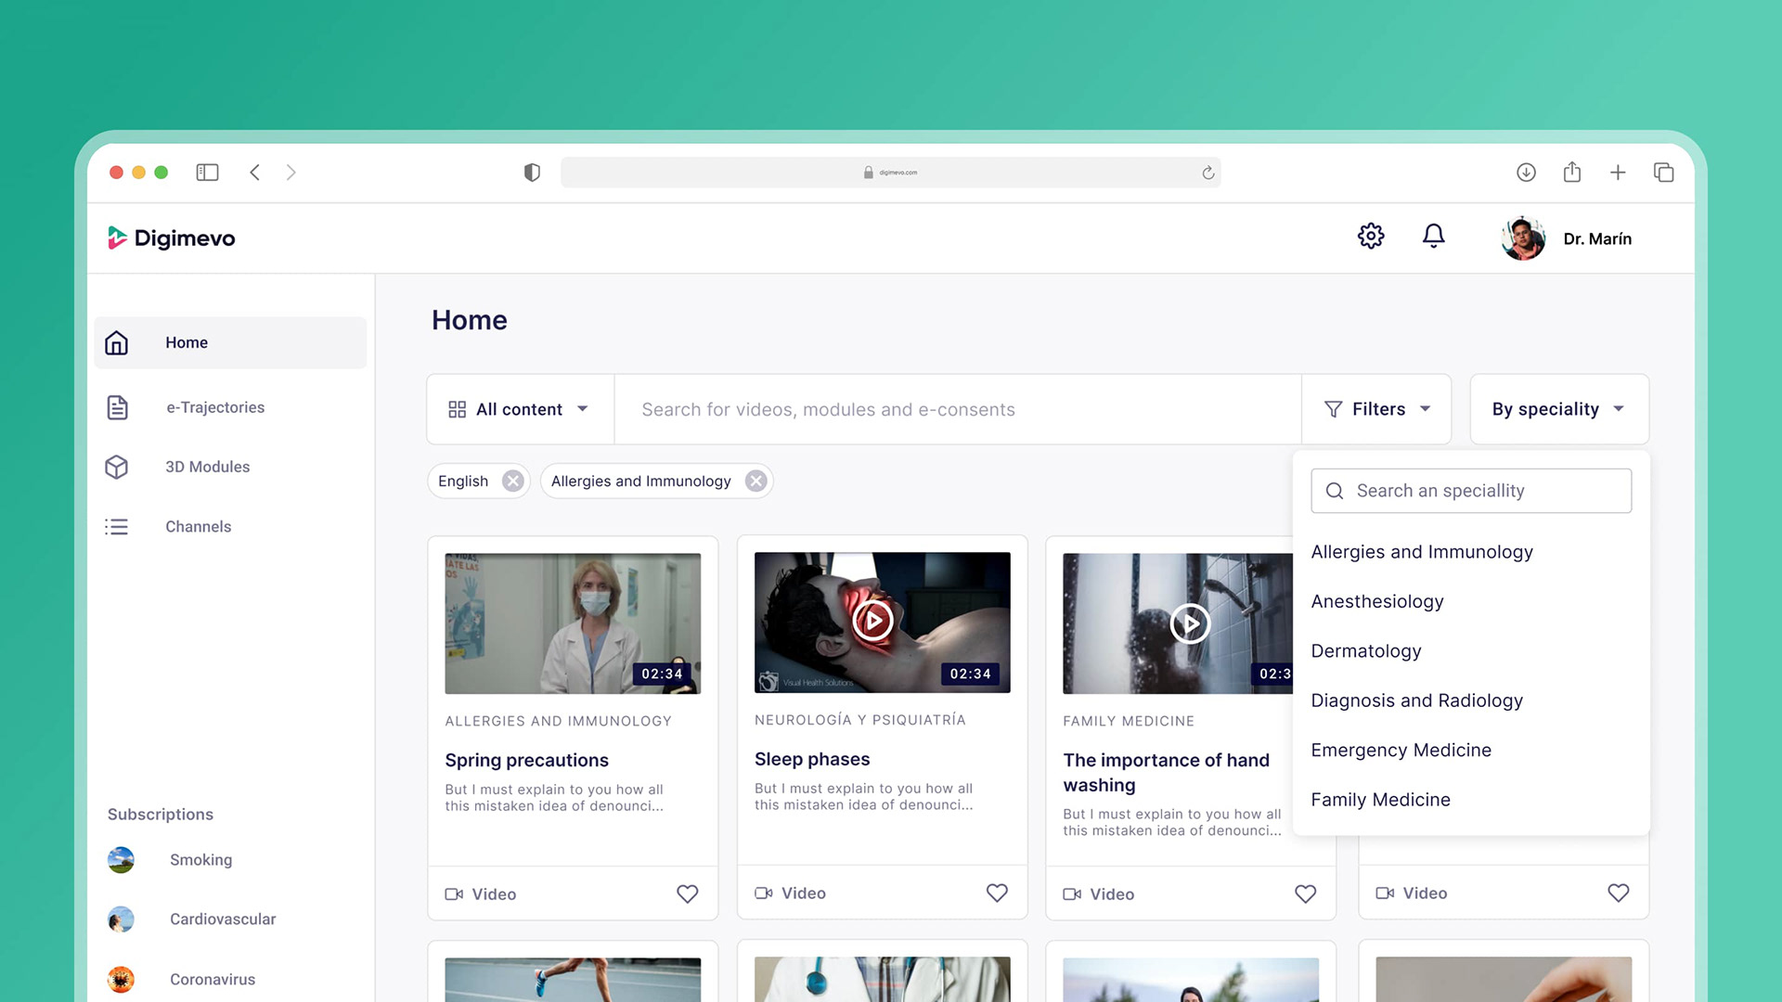Image resolution: width=1782 pixels, height=1002 pixels.
Task: Click the notifications bell icon
Action: [x=1433, y=236]
